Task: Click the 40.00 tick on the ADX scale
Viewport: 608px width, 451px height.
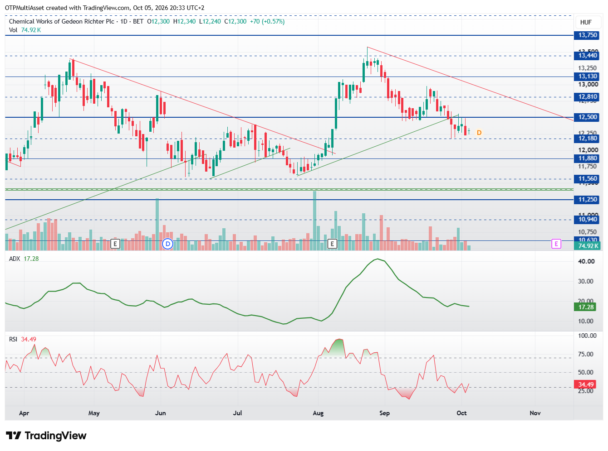Action: pos(586,261)
